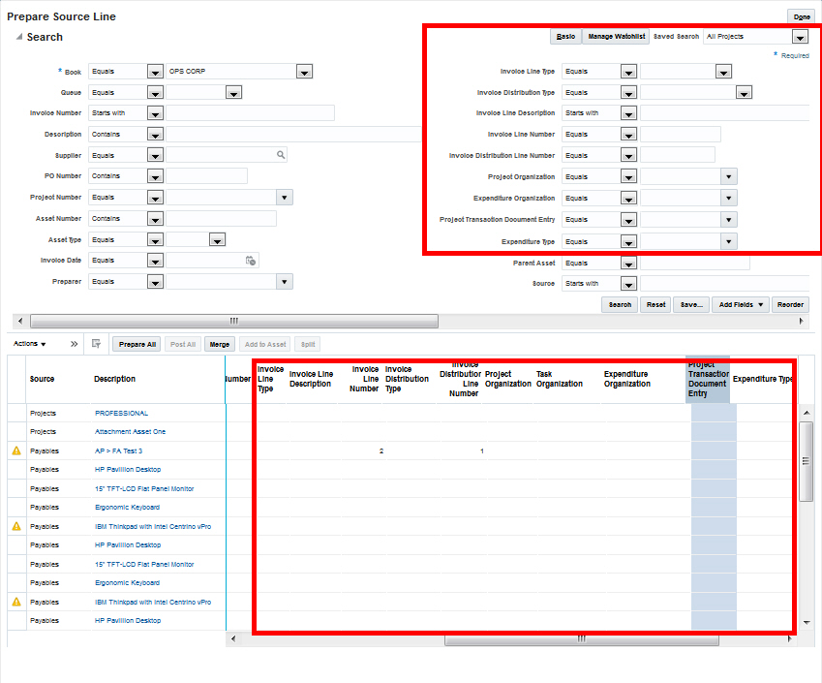Switch to Basic search mode
The height and width of the screenshot is (683, 822).
[565, 36]
